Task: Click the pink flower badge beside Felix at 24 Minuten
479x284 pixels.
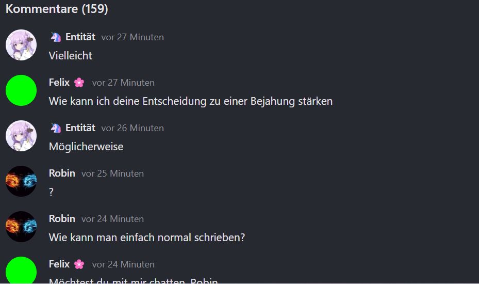Action: [x=79, y=264]
